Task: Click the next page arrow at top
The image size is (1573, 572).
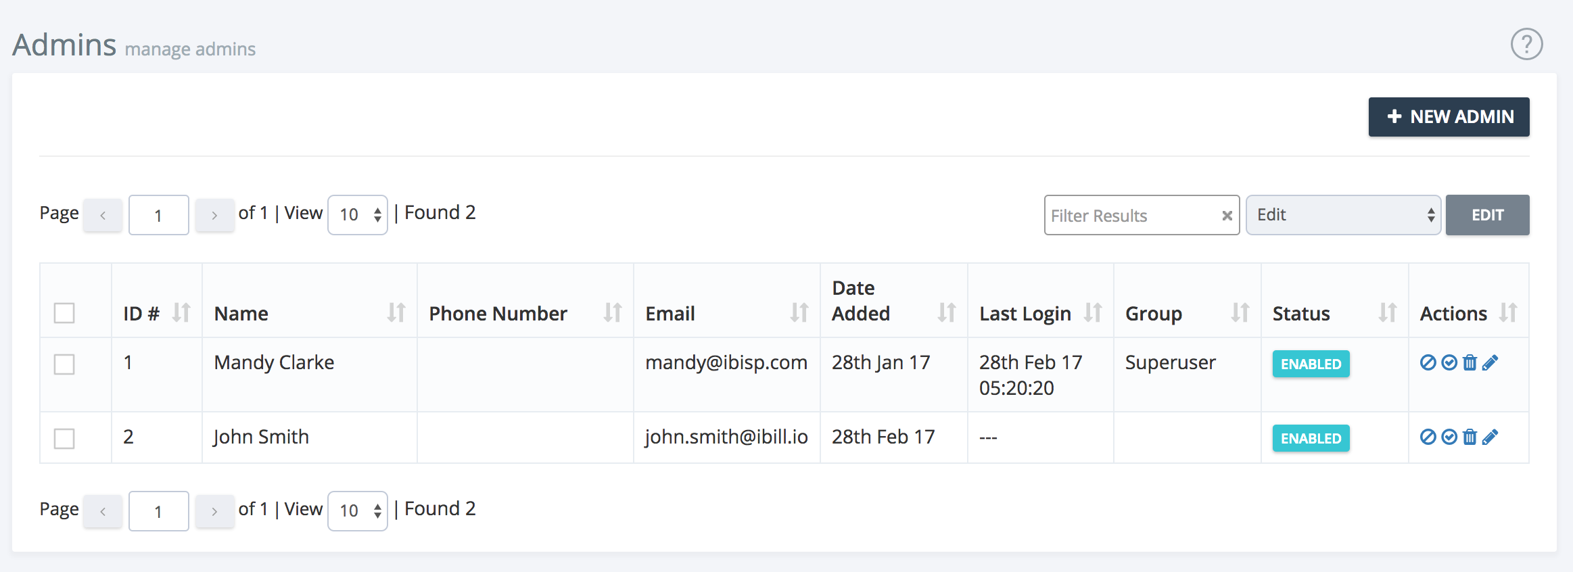Action: point(215,214)
